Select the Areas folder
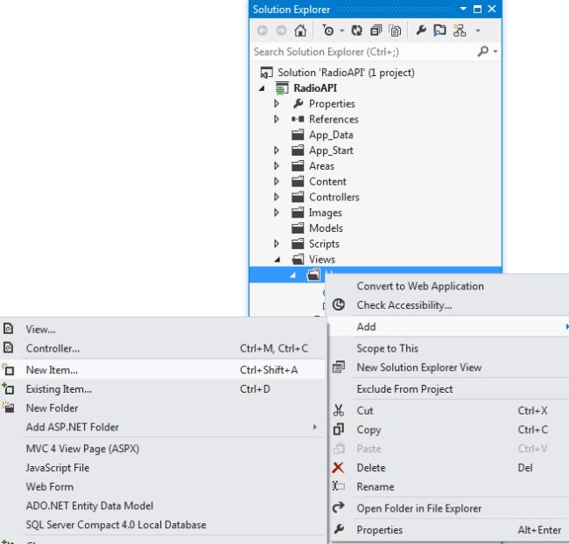 click(313, 166)
